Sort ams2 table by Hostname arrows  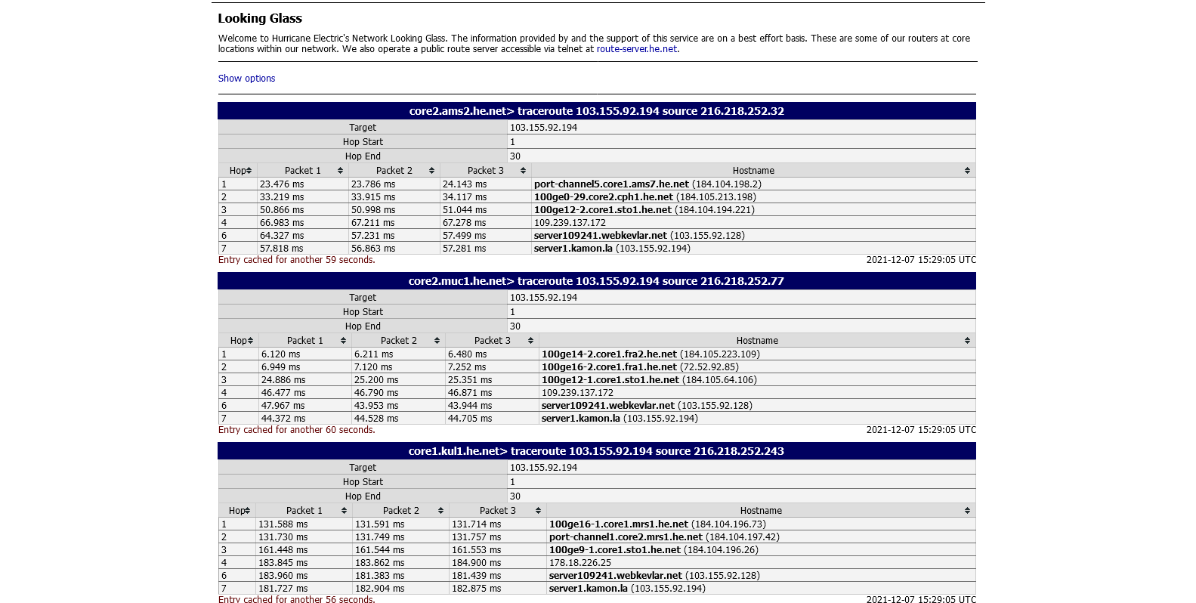[x=967, y=171]
